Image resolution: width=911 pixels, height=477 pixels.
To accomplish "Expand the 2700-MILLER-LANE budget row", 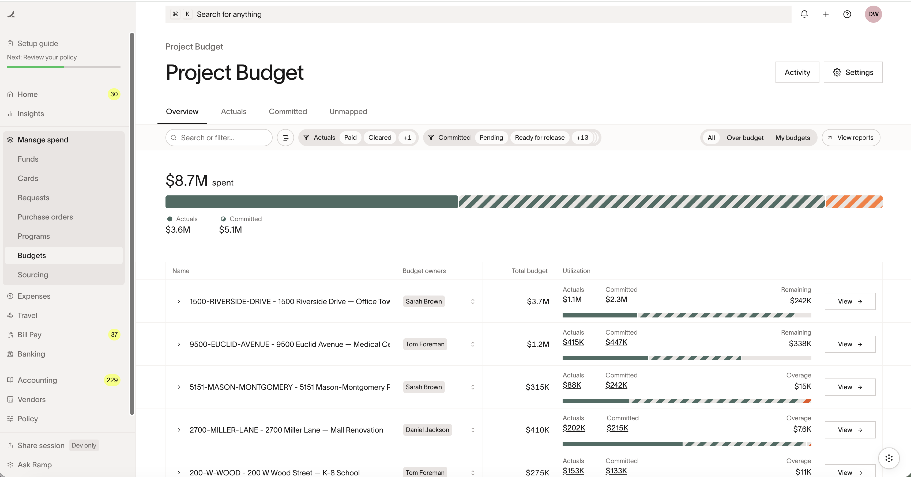I will tap(179, 430).
